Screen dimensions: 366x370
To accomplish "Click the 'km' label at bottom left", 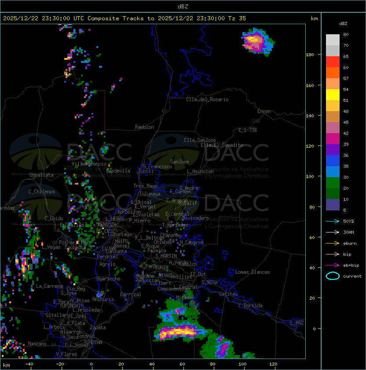I will click(x=7, y=365).
